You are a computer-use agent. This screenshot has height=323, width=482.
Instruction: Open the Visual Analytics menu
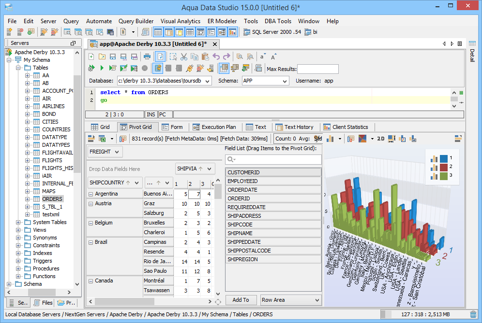tap(181, 21)
